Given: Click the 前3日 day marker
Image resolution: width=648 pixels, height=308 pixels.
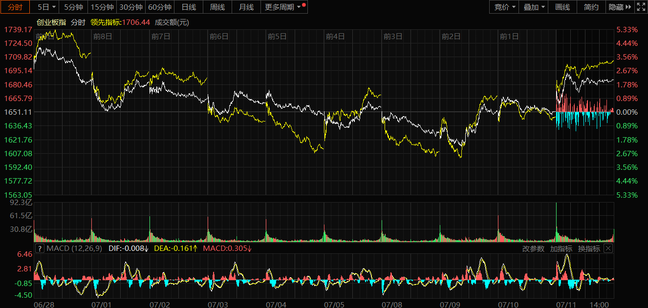Looking at the screenshot, I should coord(393,36).
